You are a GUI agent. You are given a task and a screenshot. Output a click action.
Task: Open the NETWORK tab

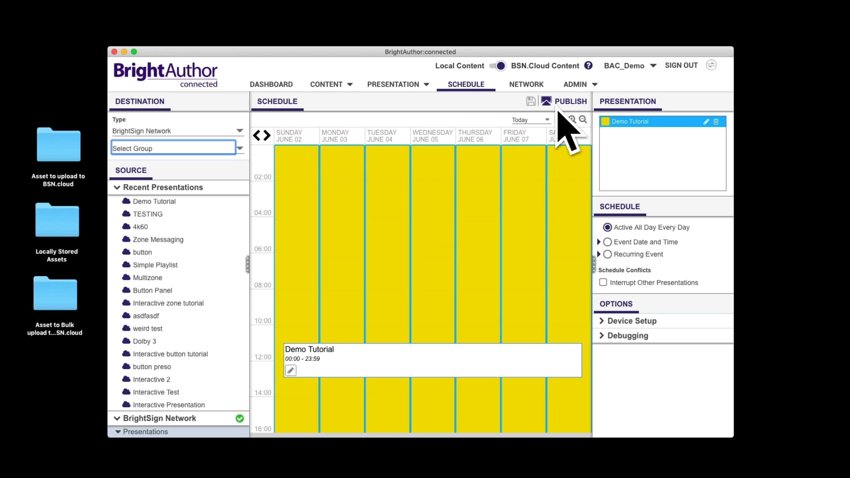point(526,85)
